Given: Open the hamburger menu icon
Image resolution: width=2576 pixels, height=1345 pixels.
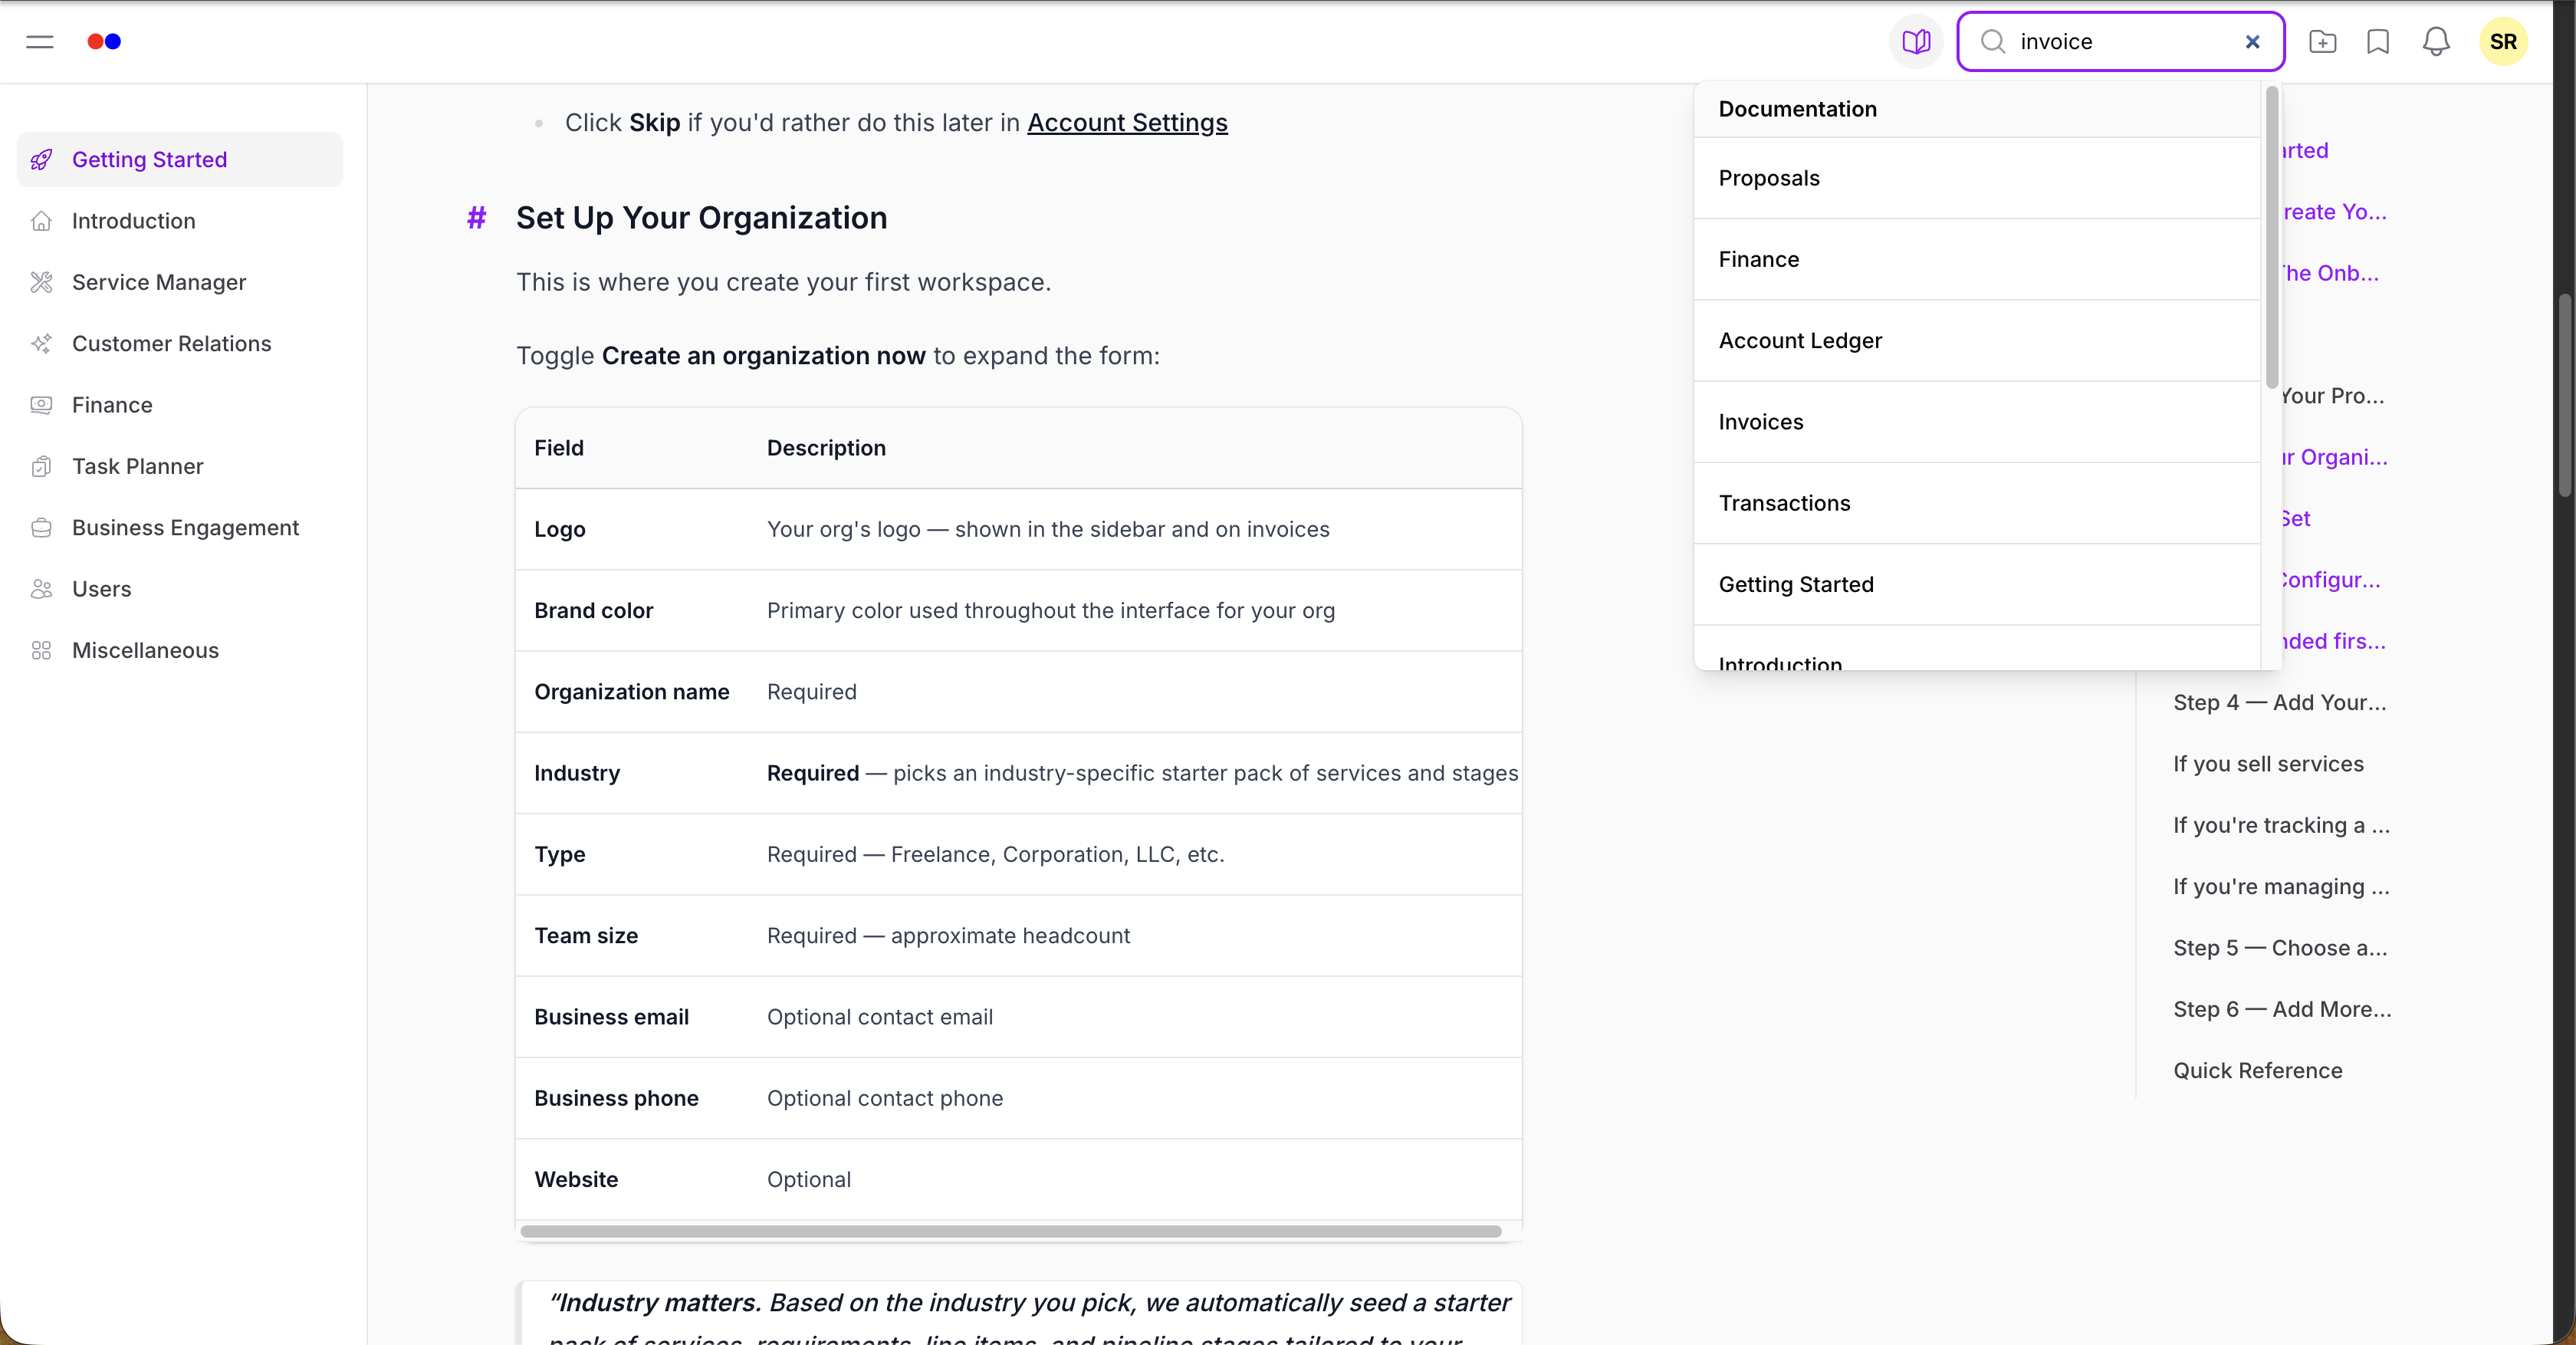Looking at the screenshot, I should click(x=40, y=42).
